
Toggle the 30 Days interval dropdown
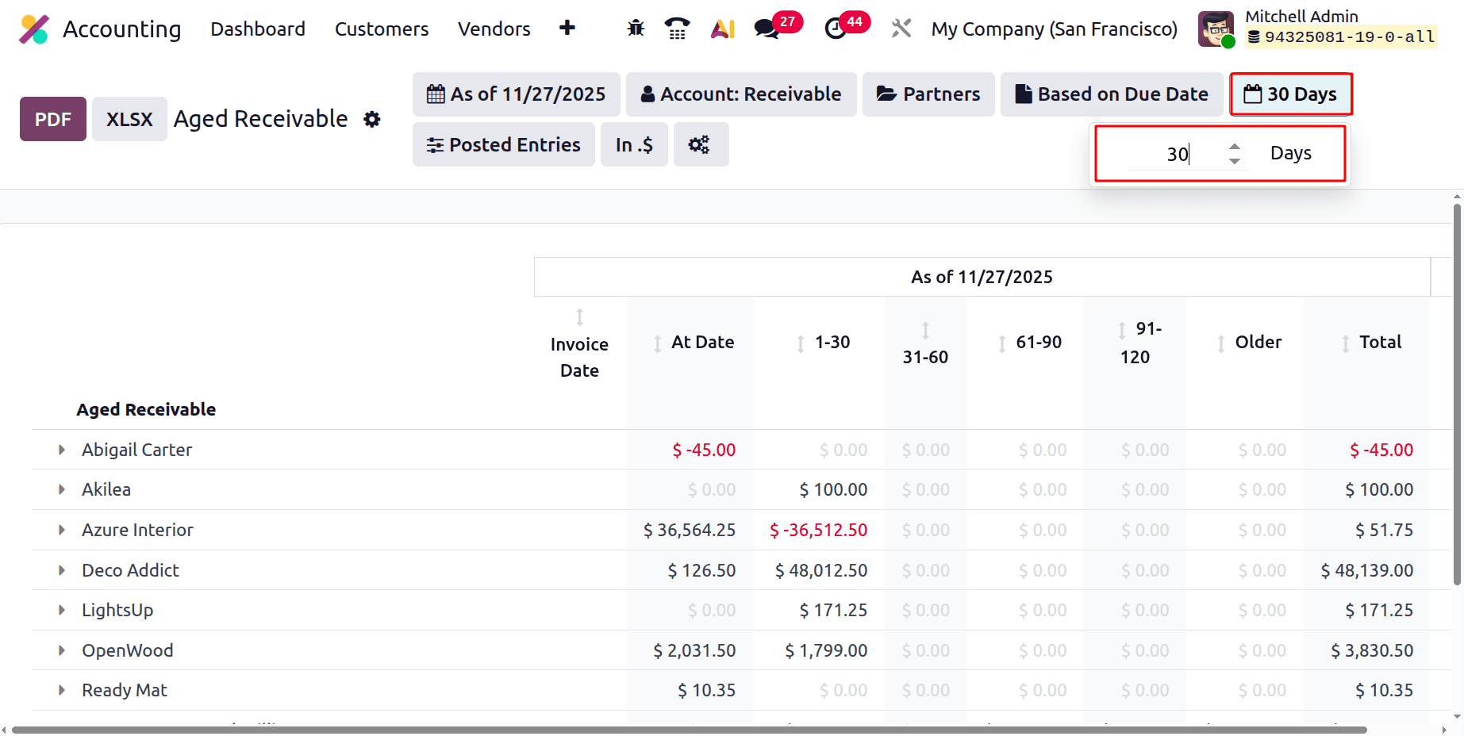pyautogui.click(x=1291, y=94)
